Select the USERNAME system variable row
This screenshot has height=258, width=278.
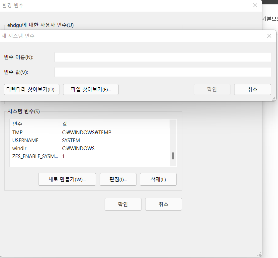coord(90,140)
